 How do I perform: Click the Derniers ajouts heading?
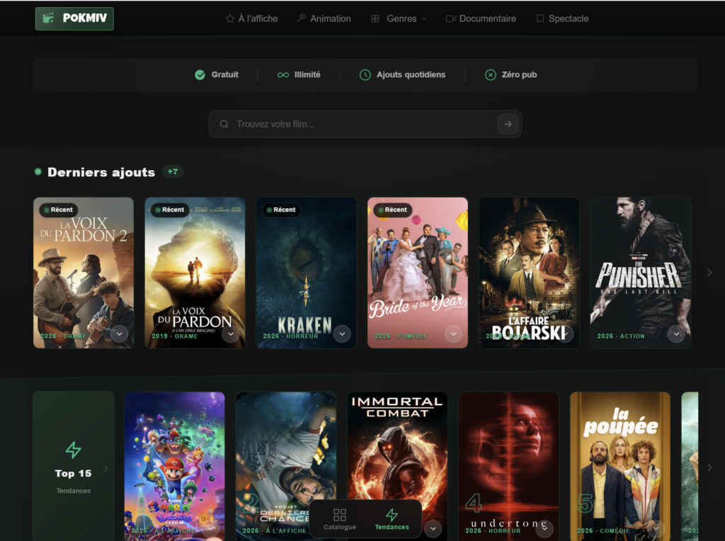click(101, 172)
